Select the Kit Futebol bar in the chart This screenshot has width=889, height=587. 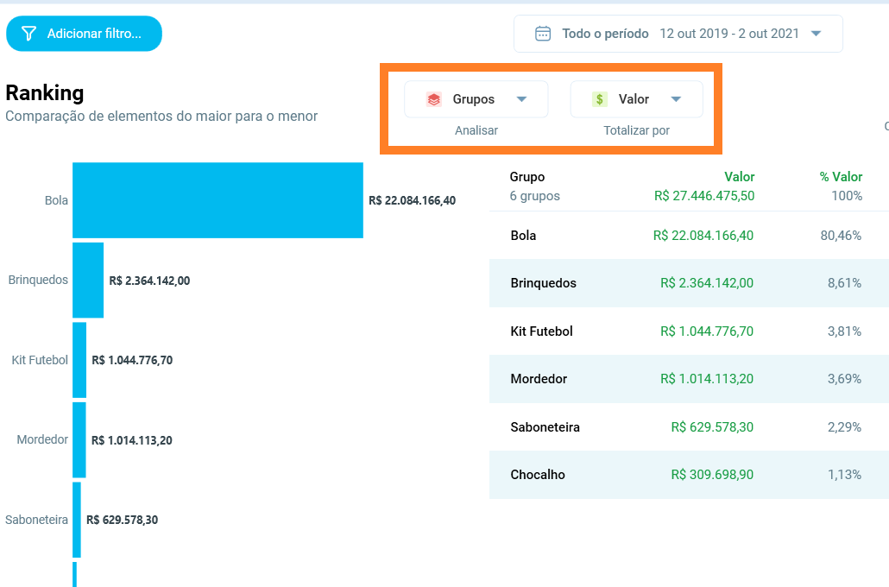(79, 360)
